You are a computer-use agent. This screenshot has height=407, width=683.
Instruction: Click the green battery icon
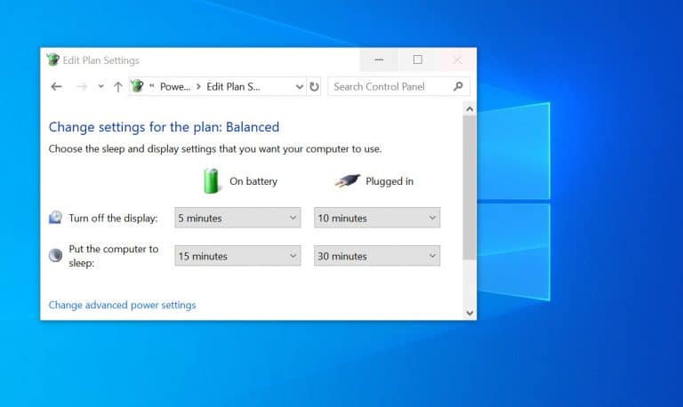click(212, 180)
